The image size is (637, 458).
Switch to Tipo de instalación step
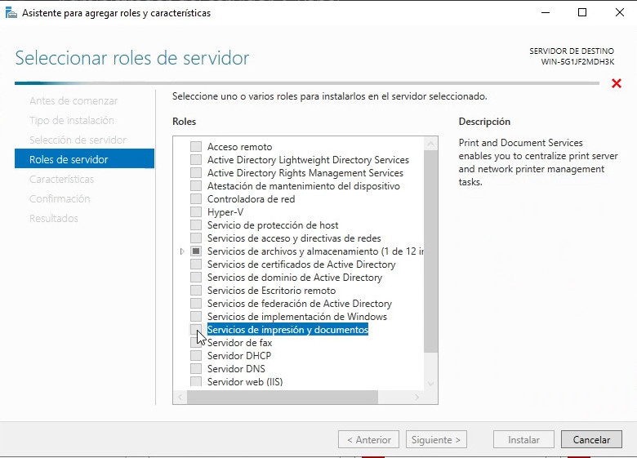coord(72,120)
